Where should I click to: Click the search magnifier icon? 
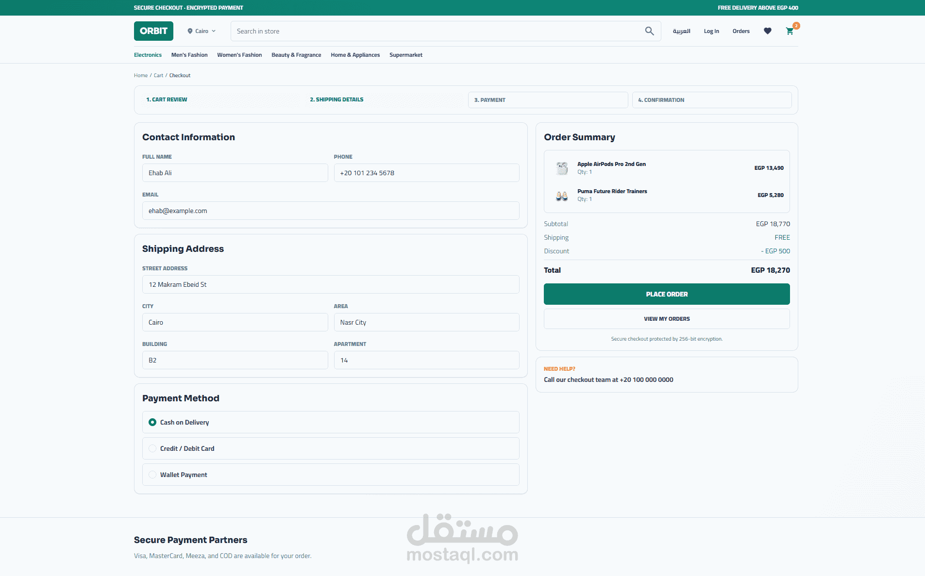649,31
